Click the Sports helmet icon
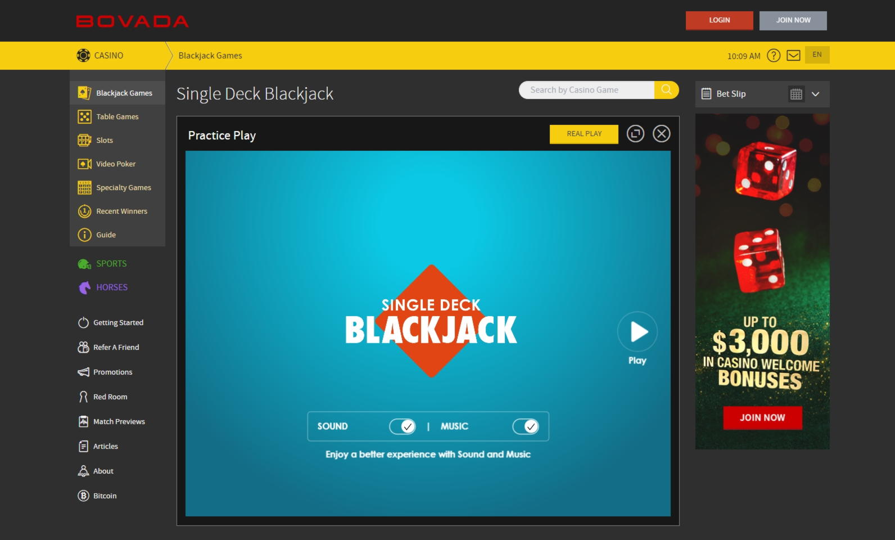The width and height of the screenshot is (895, 540). 84,264
